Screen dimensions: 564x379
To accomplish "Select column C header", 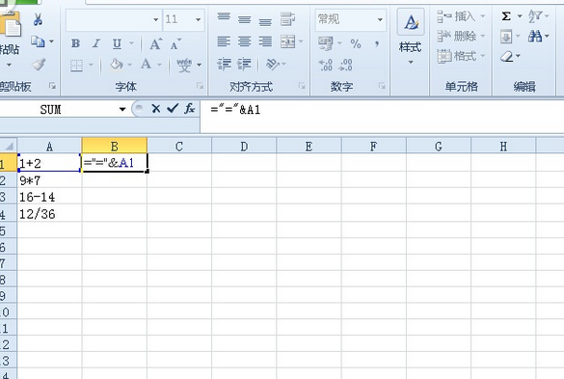I will point(179,146).
